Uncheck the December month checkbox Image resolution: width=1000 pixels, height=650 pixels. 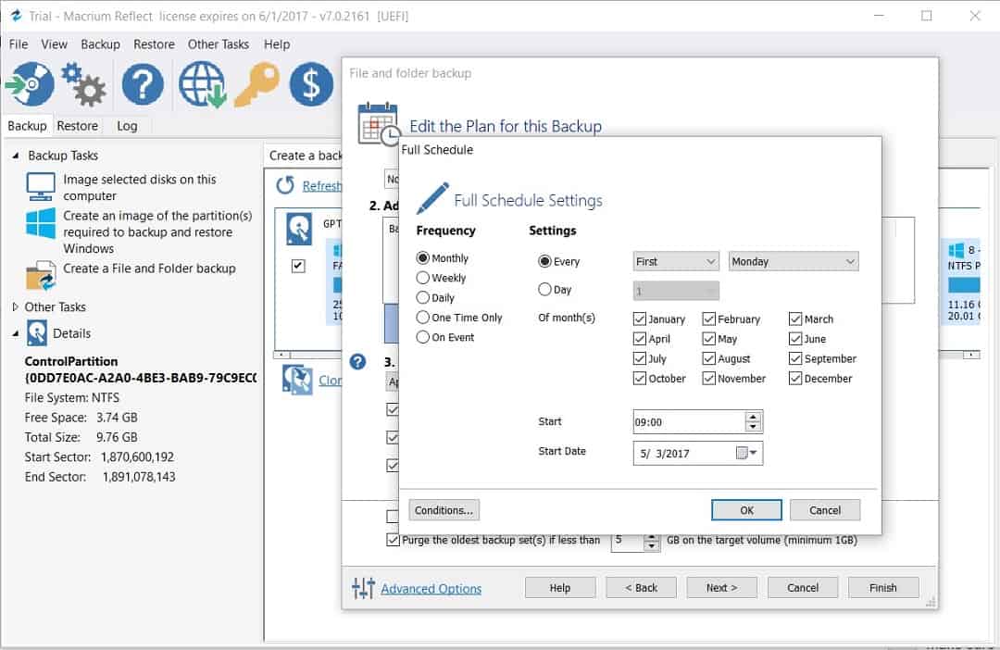pos(794,379)
